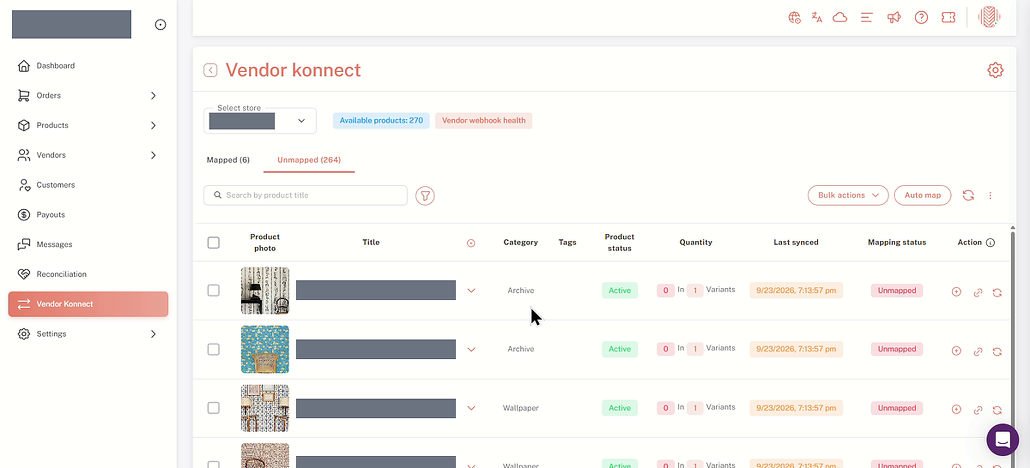1030x468 pixels.
Task: Open Vendor konnect settings gear
Action: [x=995, y=70]
